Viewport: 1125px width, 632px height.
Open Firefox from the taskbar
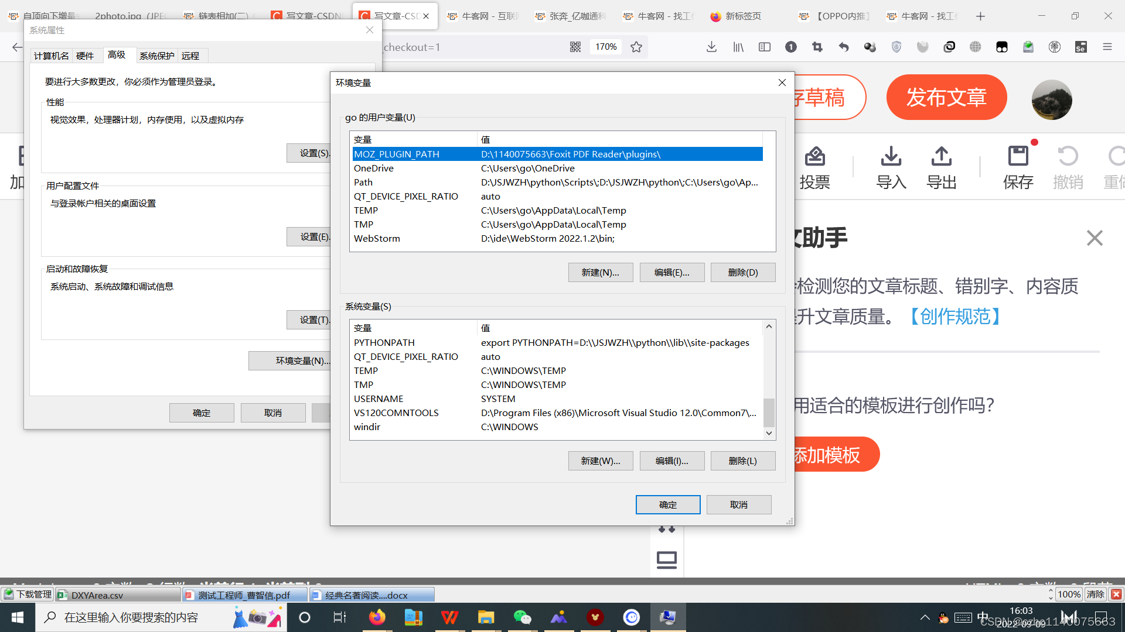pyautogui.click(x=377, y=617)
